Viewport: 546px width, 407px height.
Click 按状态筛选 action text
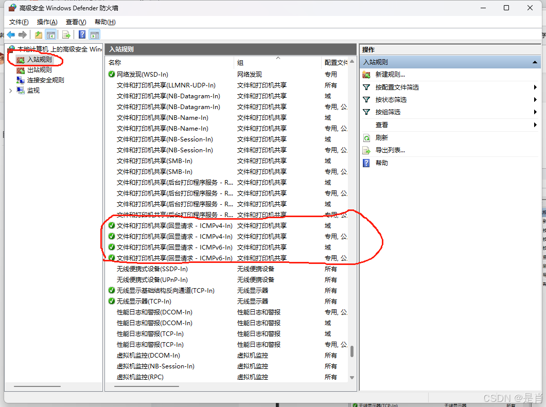tap(391, 100)
